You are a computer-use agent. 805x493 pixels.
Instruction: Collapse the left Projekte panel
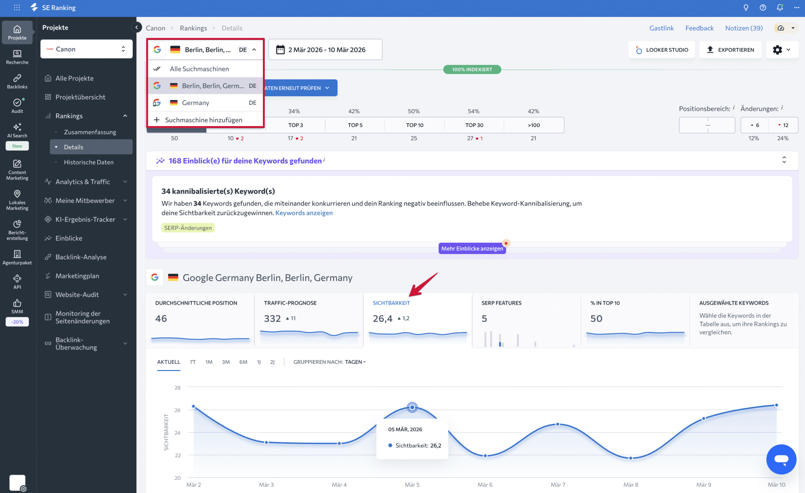[x=136, y=27]
